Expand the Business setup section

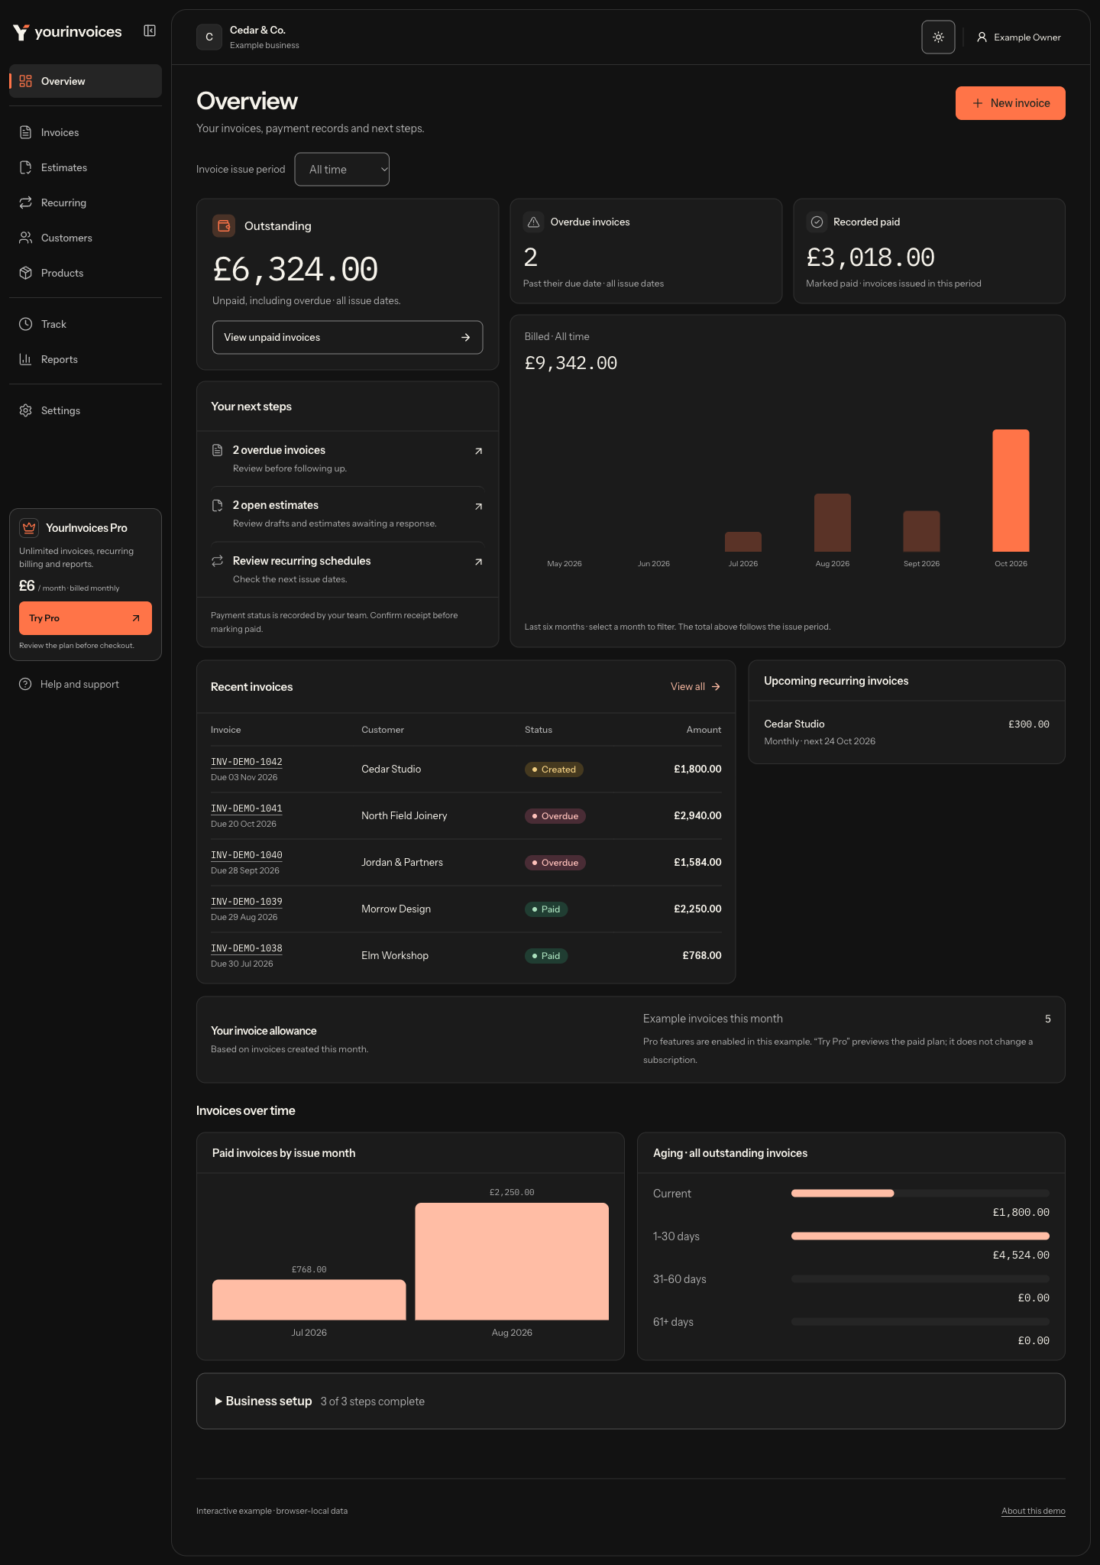tap(631, 1401)
